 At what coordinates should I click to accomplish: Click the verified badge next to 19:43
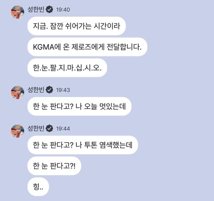[x=49, y=90]
